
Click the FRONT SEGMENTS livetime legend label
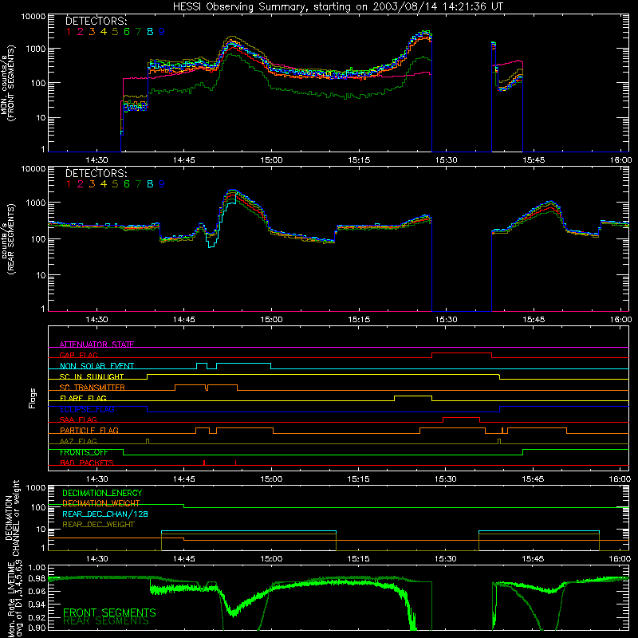(x=109, y=612)
